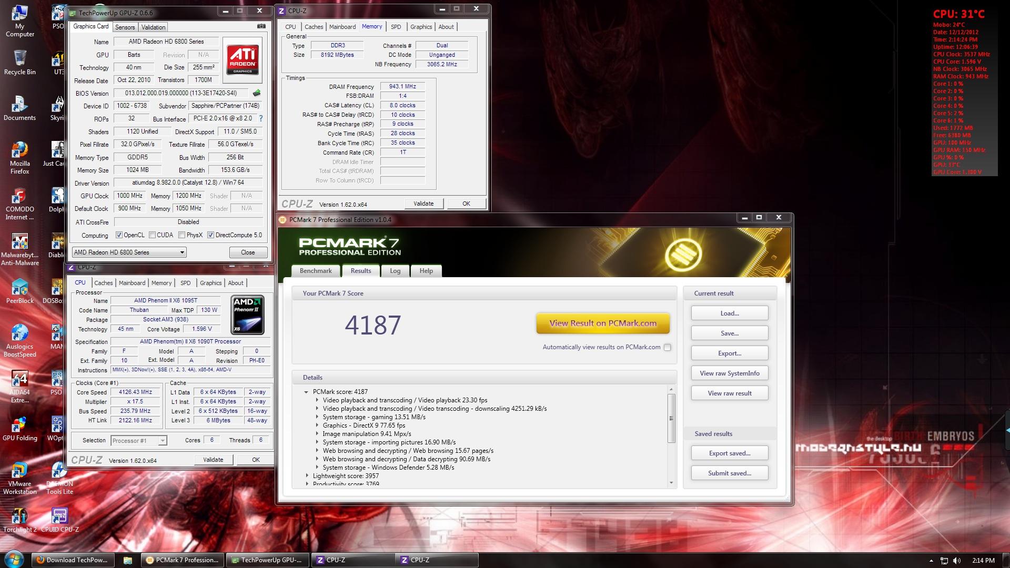Click the GPU-Z screenshot camera icon

(261, 26)
